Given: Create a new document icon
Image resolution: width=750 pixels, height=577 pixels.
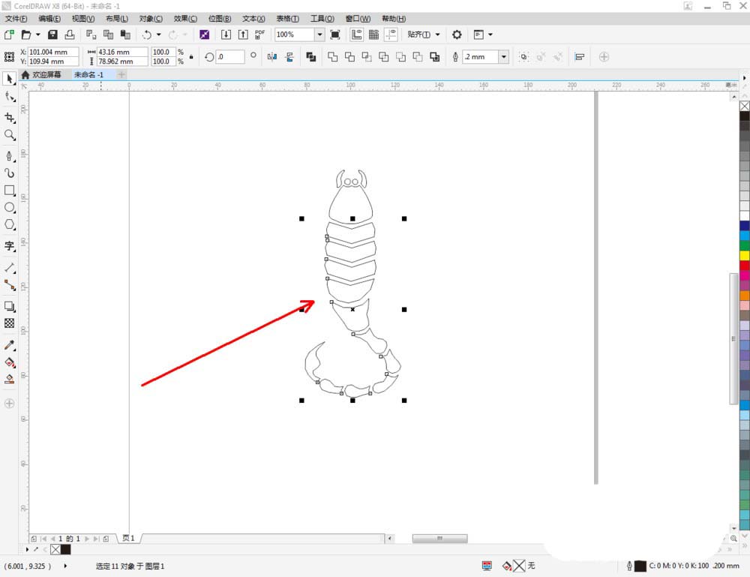Looking at the screenshot, I should (9, 35).
